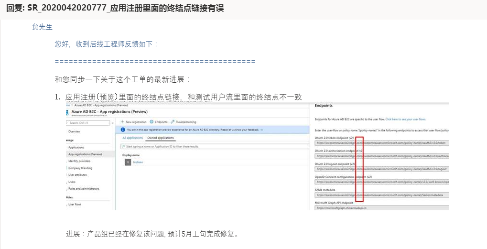This screenshot has height=249, width=487.
Task: Click the sidebar Search (Ctrl+/) box
Action: click(x=88, y=123)
